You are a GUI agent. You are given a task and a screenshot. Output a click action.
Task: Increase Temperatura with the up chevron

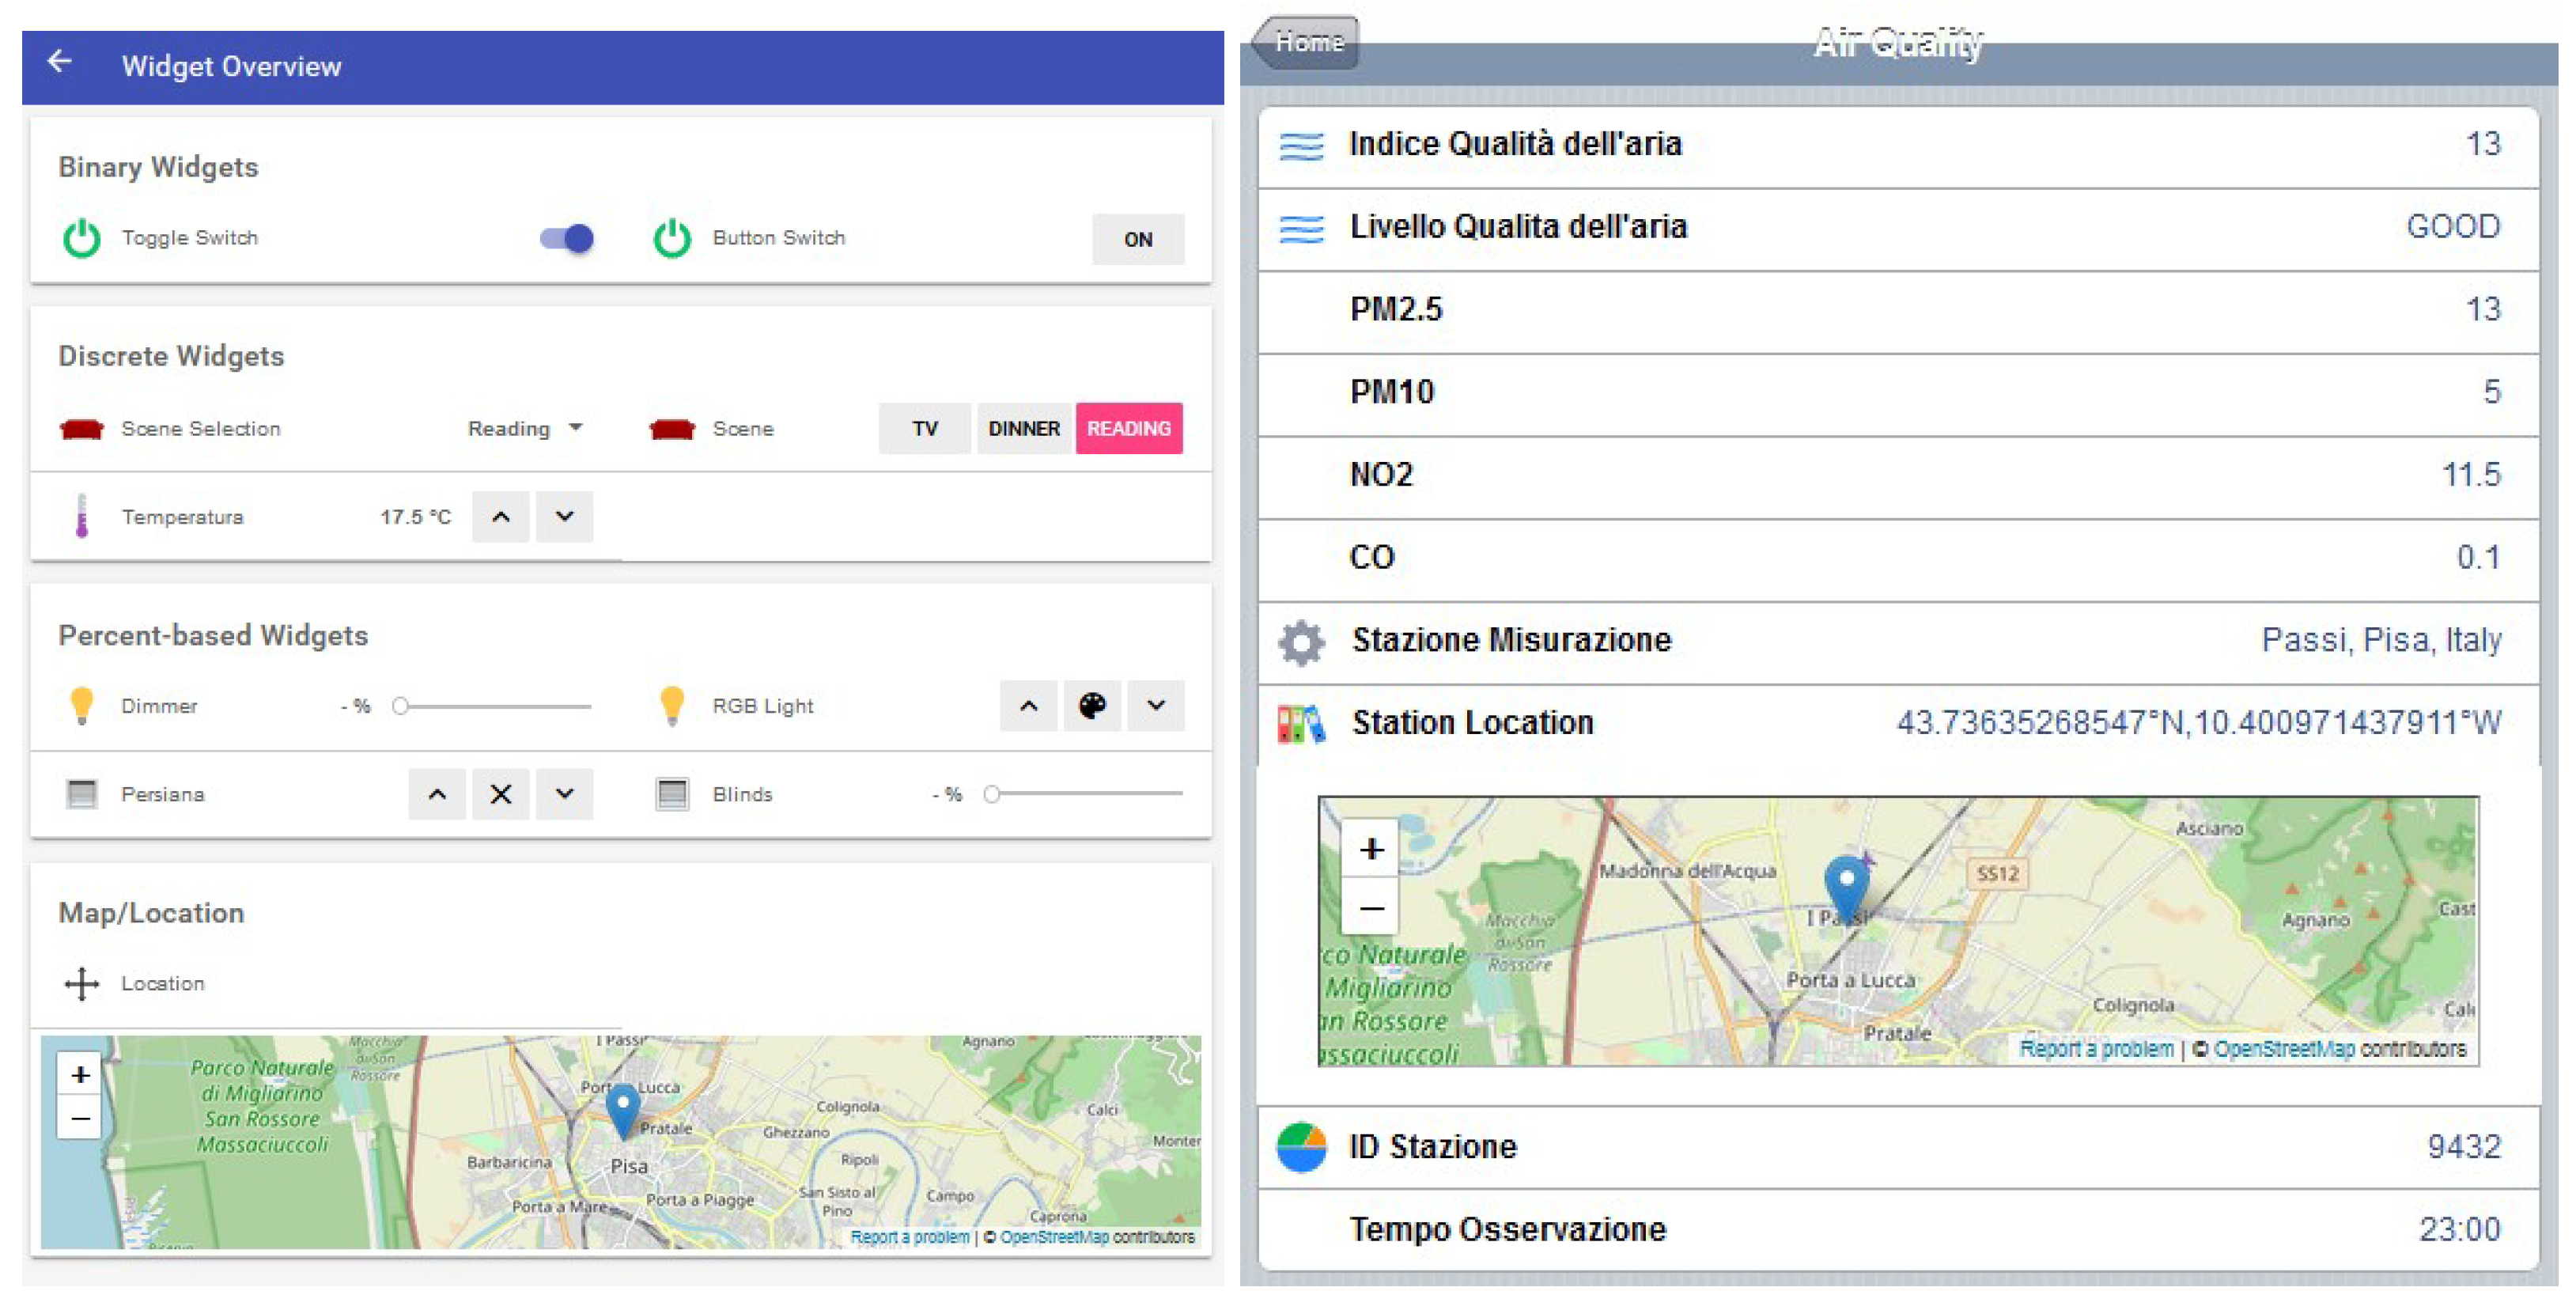click(x=501, y=517)
